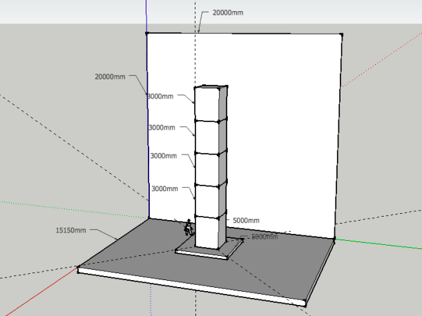Click the blue vertical axis above the wall
The width and height of the screenshot is (422, 316).
pyautogui.click(x=146, y=16)
